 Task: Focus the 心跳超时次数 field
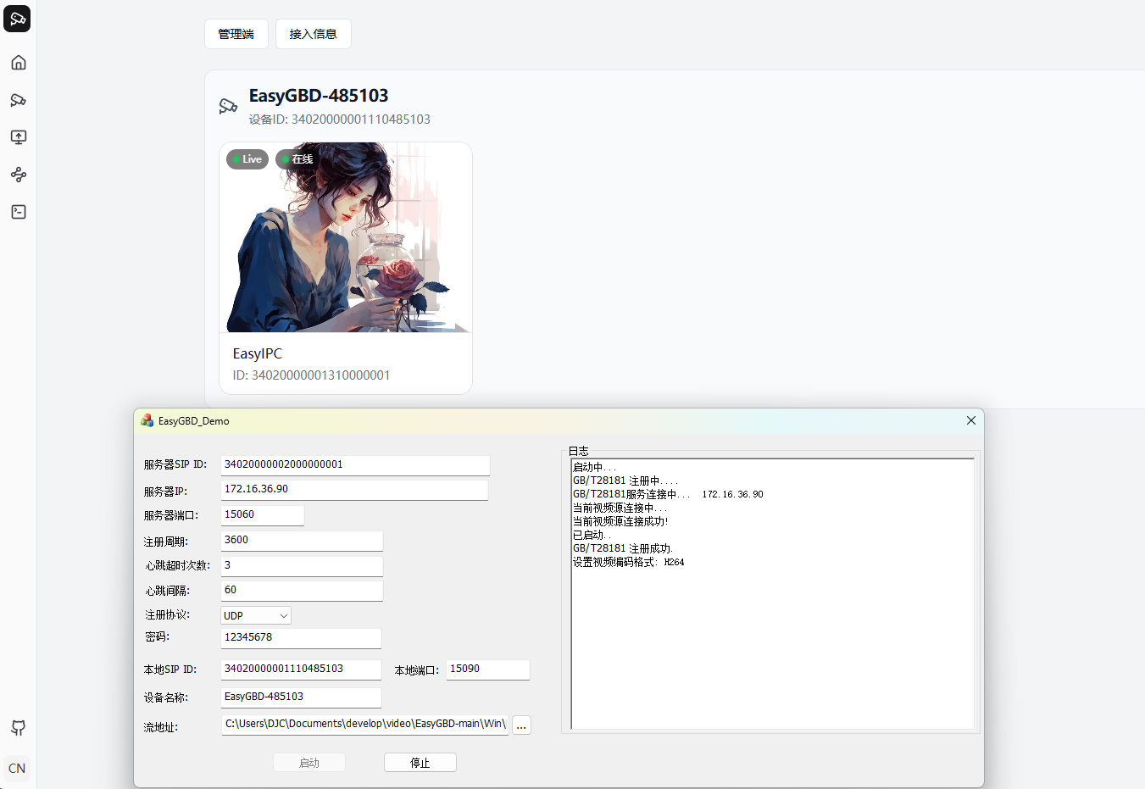pos(302,566)
